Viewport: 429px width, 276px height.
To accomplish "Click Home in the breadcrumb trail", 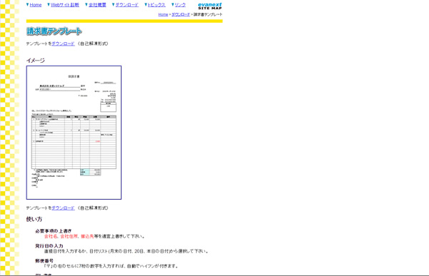I will coord(163,14).
